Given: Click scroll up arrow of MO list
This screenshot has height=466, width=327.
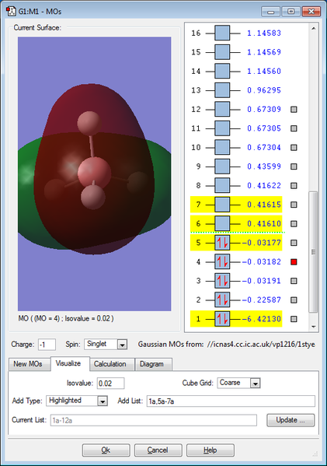Looking at the screenshot, I should [x=313, y=29].
